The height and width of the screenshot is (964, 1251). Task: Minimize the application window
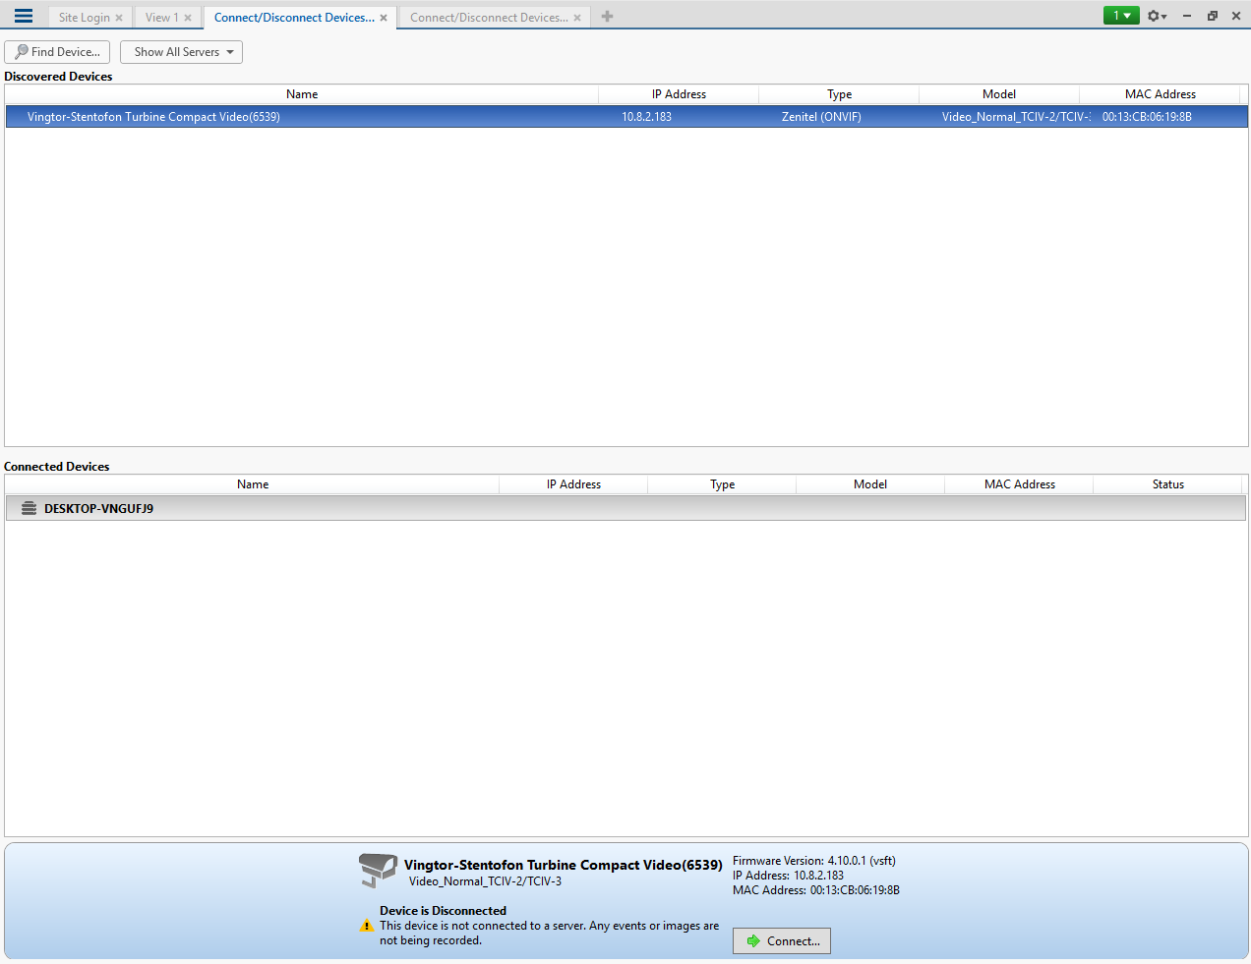(1187, 16)
